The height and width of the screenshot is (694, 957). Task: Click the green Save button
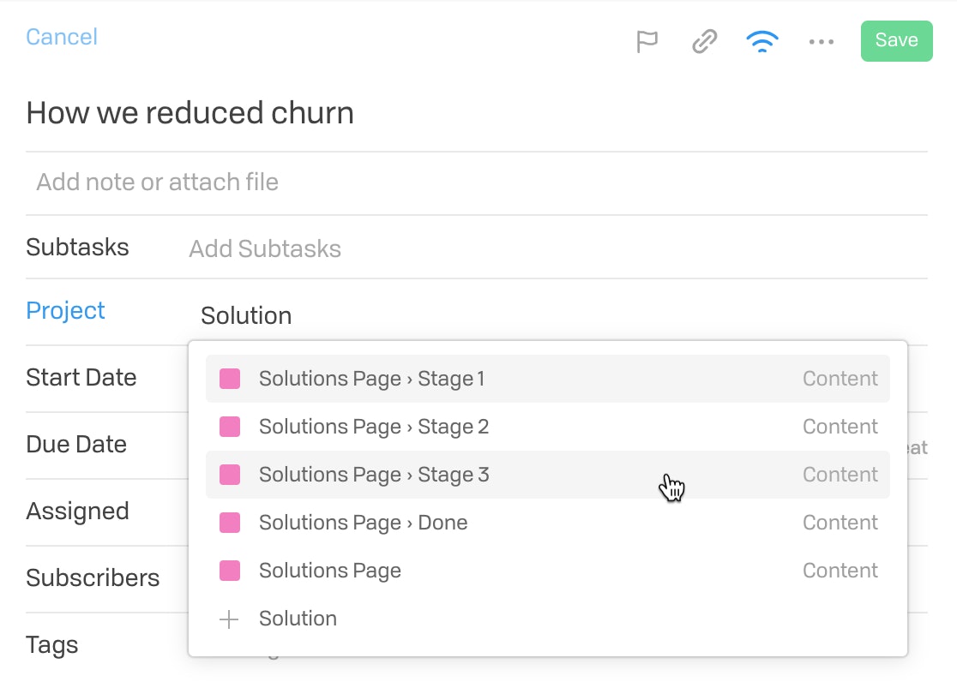[896, 41]
